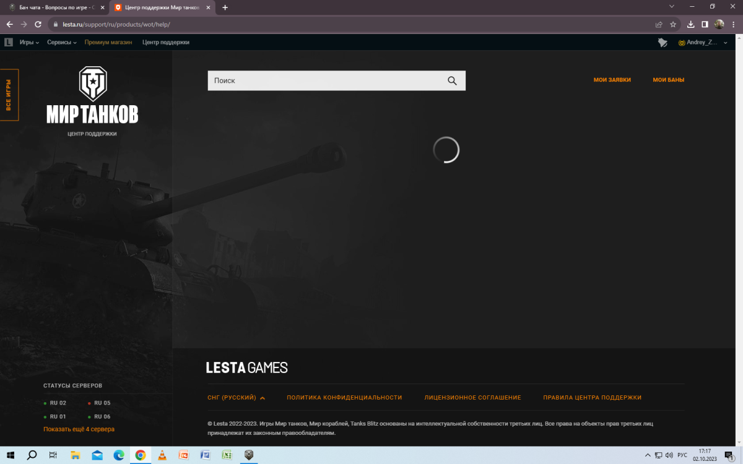Open the ВСЕ ИГРЫ side tab
Image resolution: width=743 pixels, height=464 pixels.
[x=9, y=95]
